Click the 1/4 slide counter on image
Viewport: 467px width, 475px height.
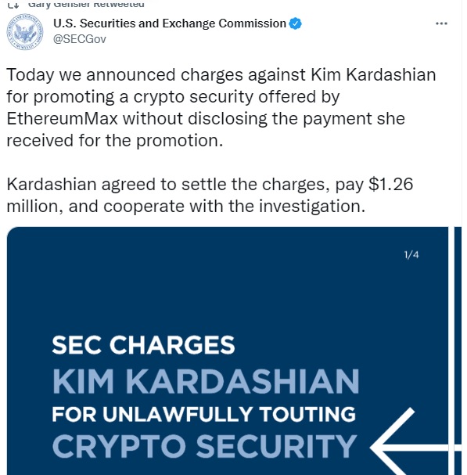point(411,255)
